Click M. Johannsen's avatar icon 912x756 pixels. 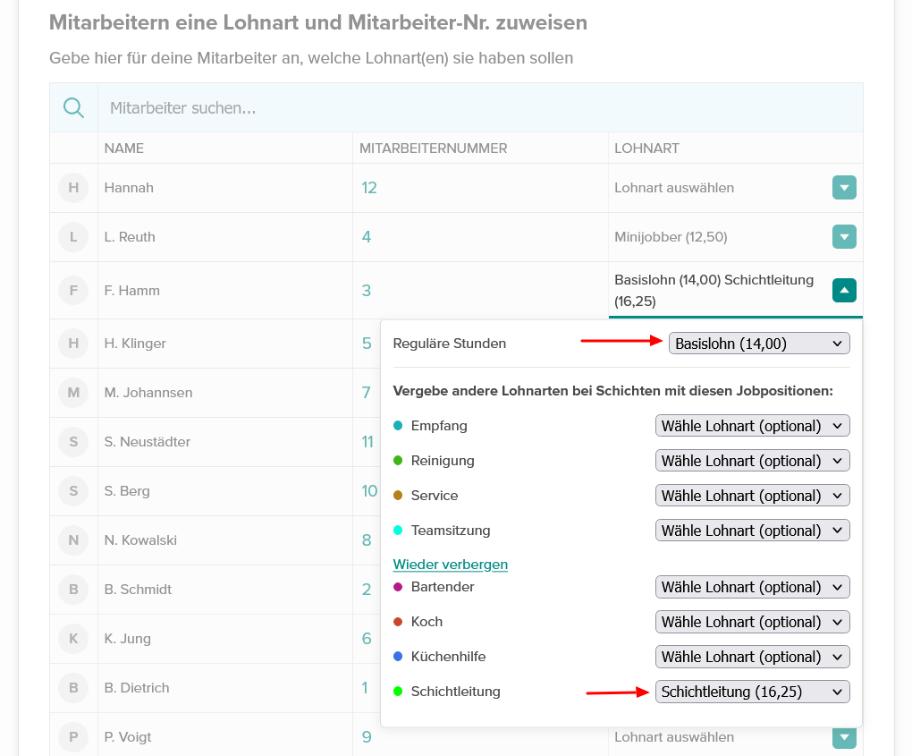[73, 392]
